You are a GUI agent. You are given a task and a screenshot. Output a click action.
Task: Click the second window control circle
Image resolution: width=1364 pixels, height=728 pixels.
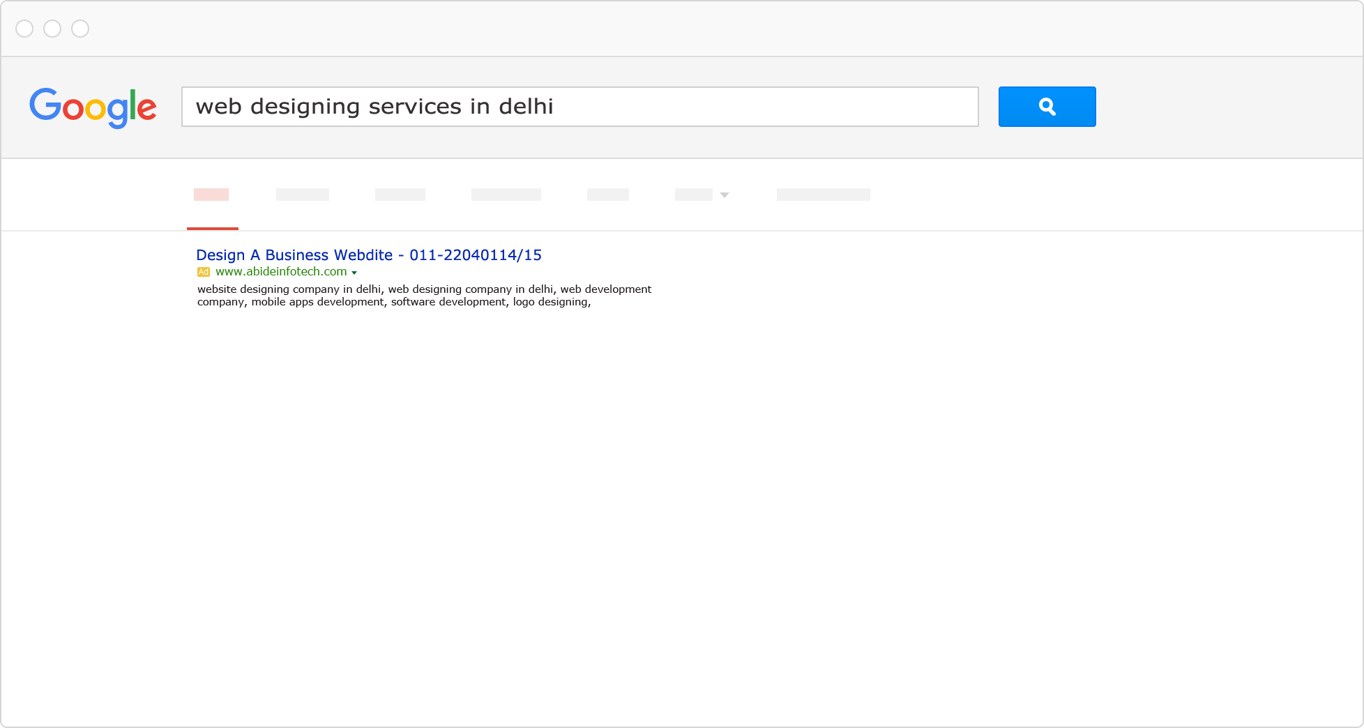click(52, 29)
